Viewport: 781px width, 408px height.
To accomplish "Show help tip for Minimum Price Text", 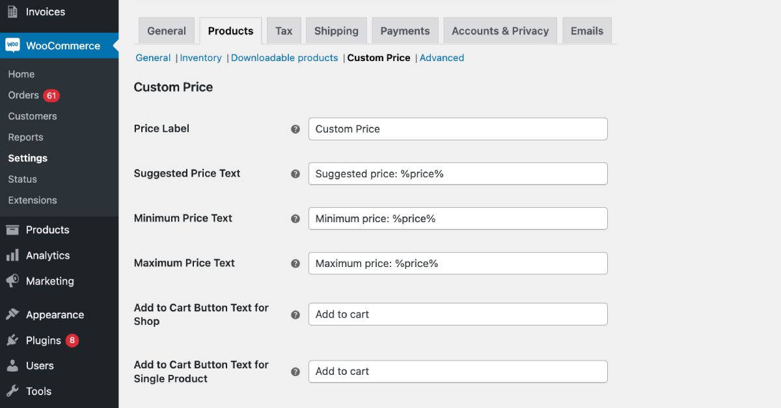I will pos(295,219).
